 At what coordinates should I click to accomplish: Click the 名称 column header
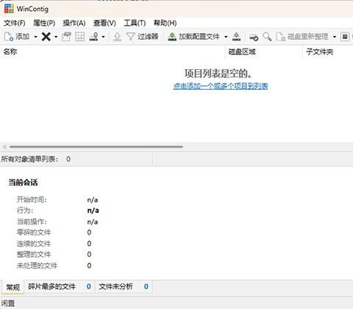(113, 51)
